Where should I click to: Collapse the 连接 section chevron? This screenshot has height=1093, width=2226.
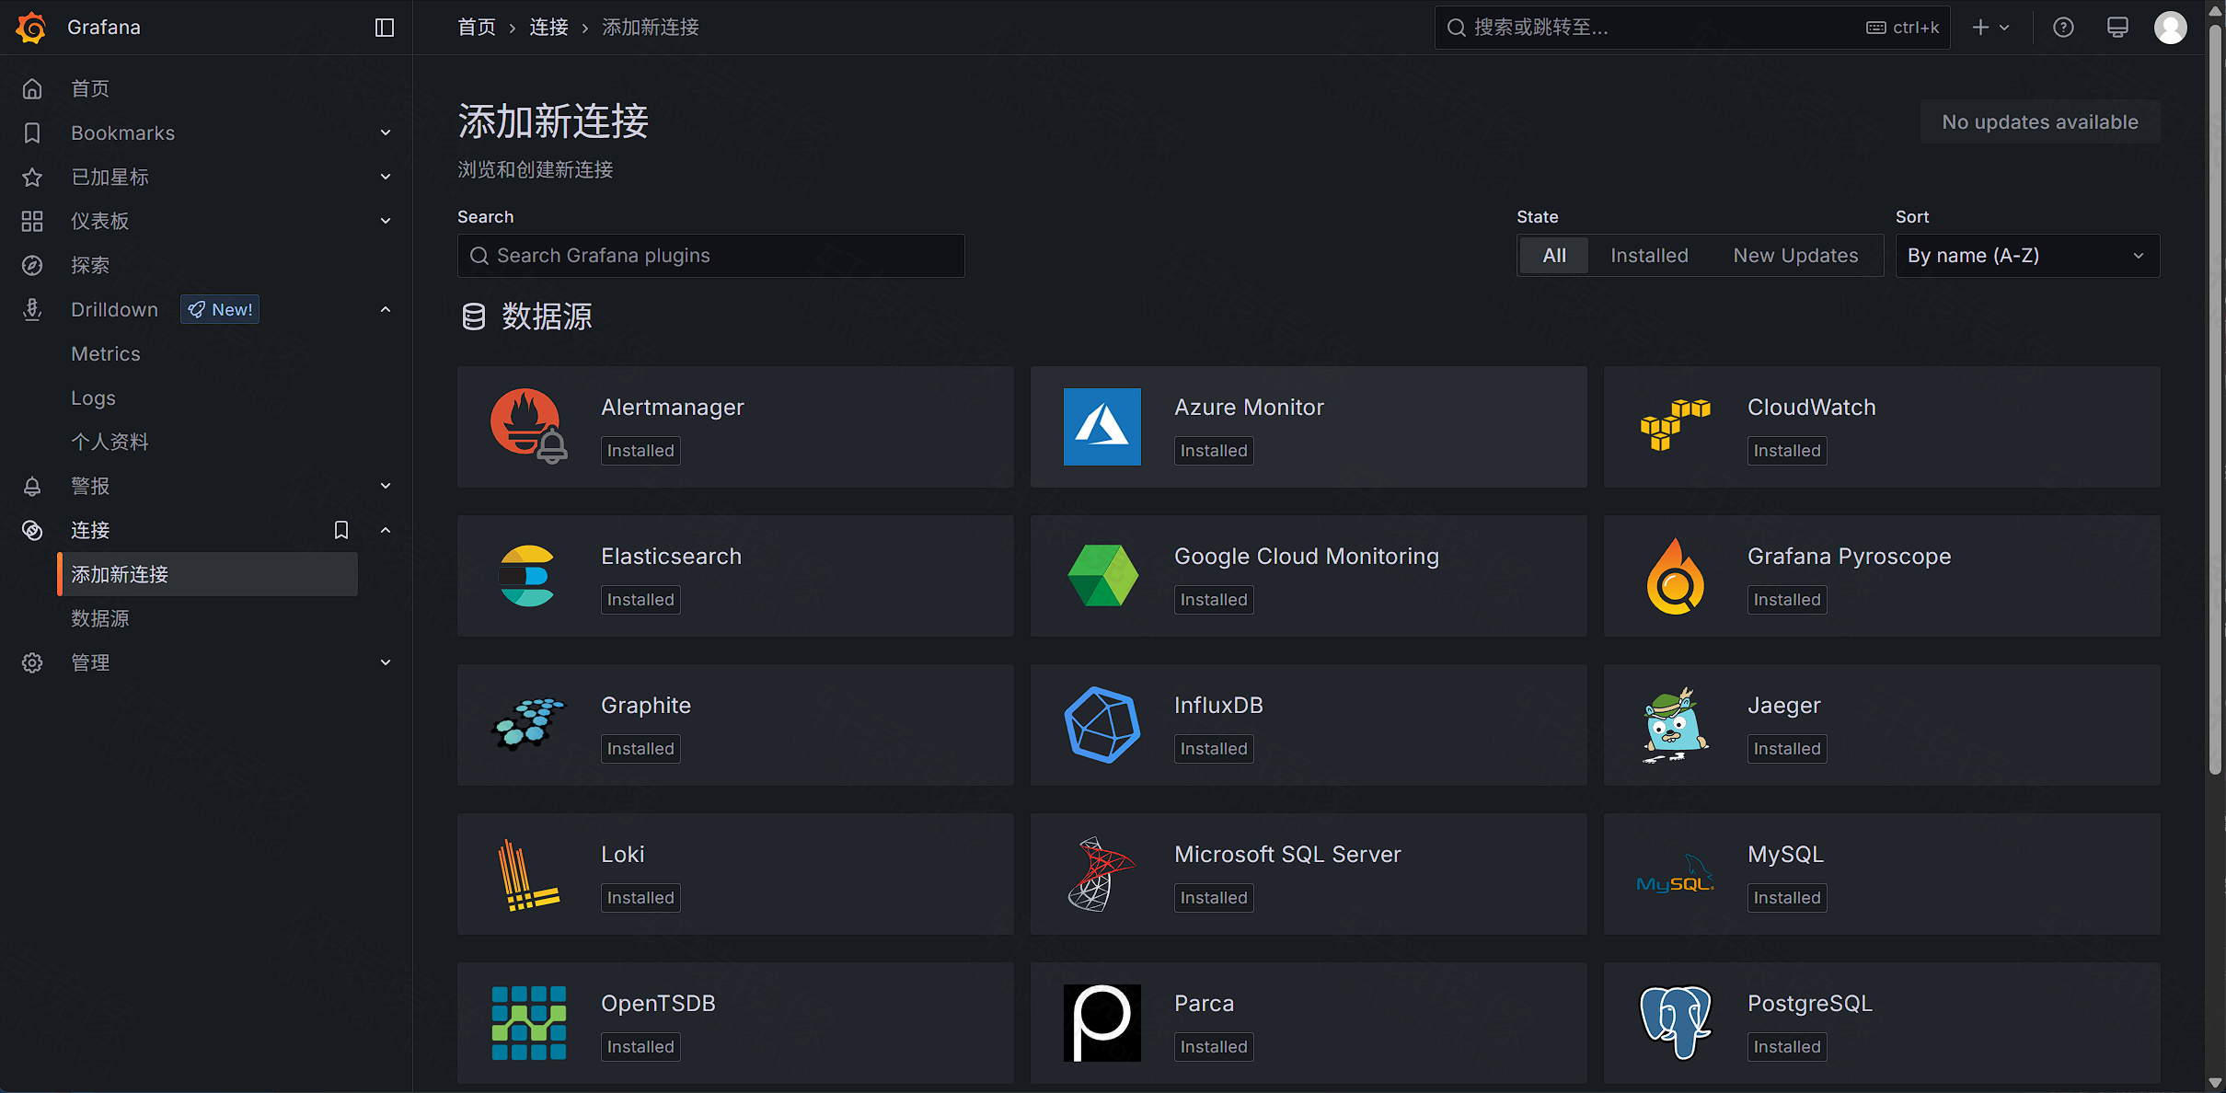pyautogui.click(x=386, y=530)
